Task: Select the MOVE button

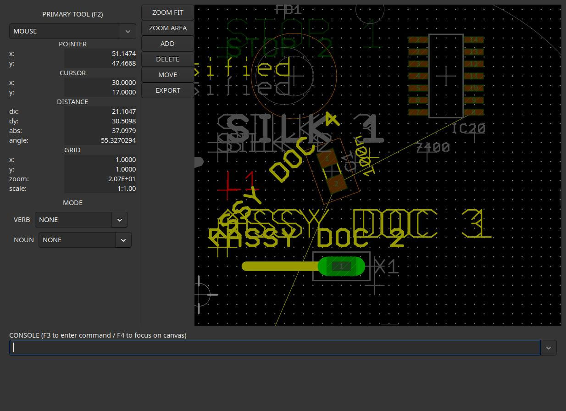Action: click(x=167, y=75)
